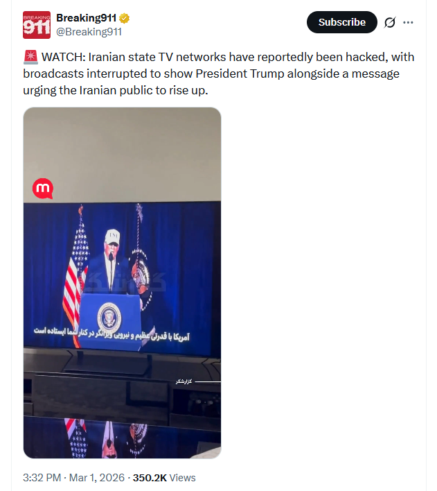This screenshot has height=491, width=437.
Task: Open the three-dot more options menu
Action: pos(408,22)
